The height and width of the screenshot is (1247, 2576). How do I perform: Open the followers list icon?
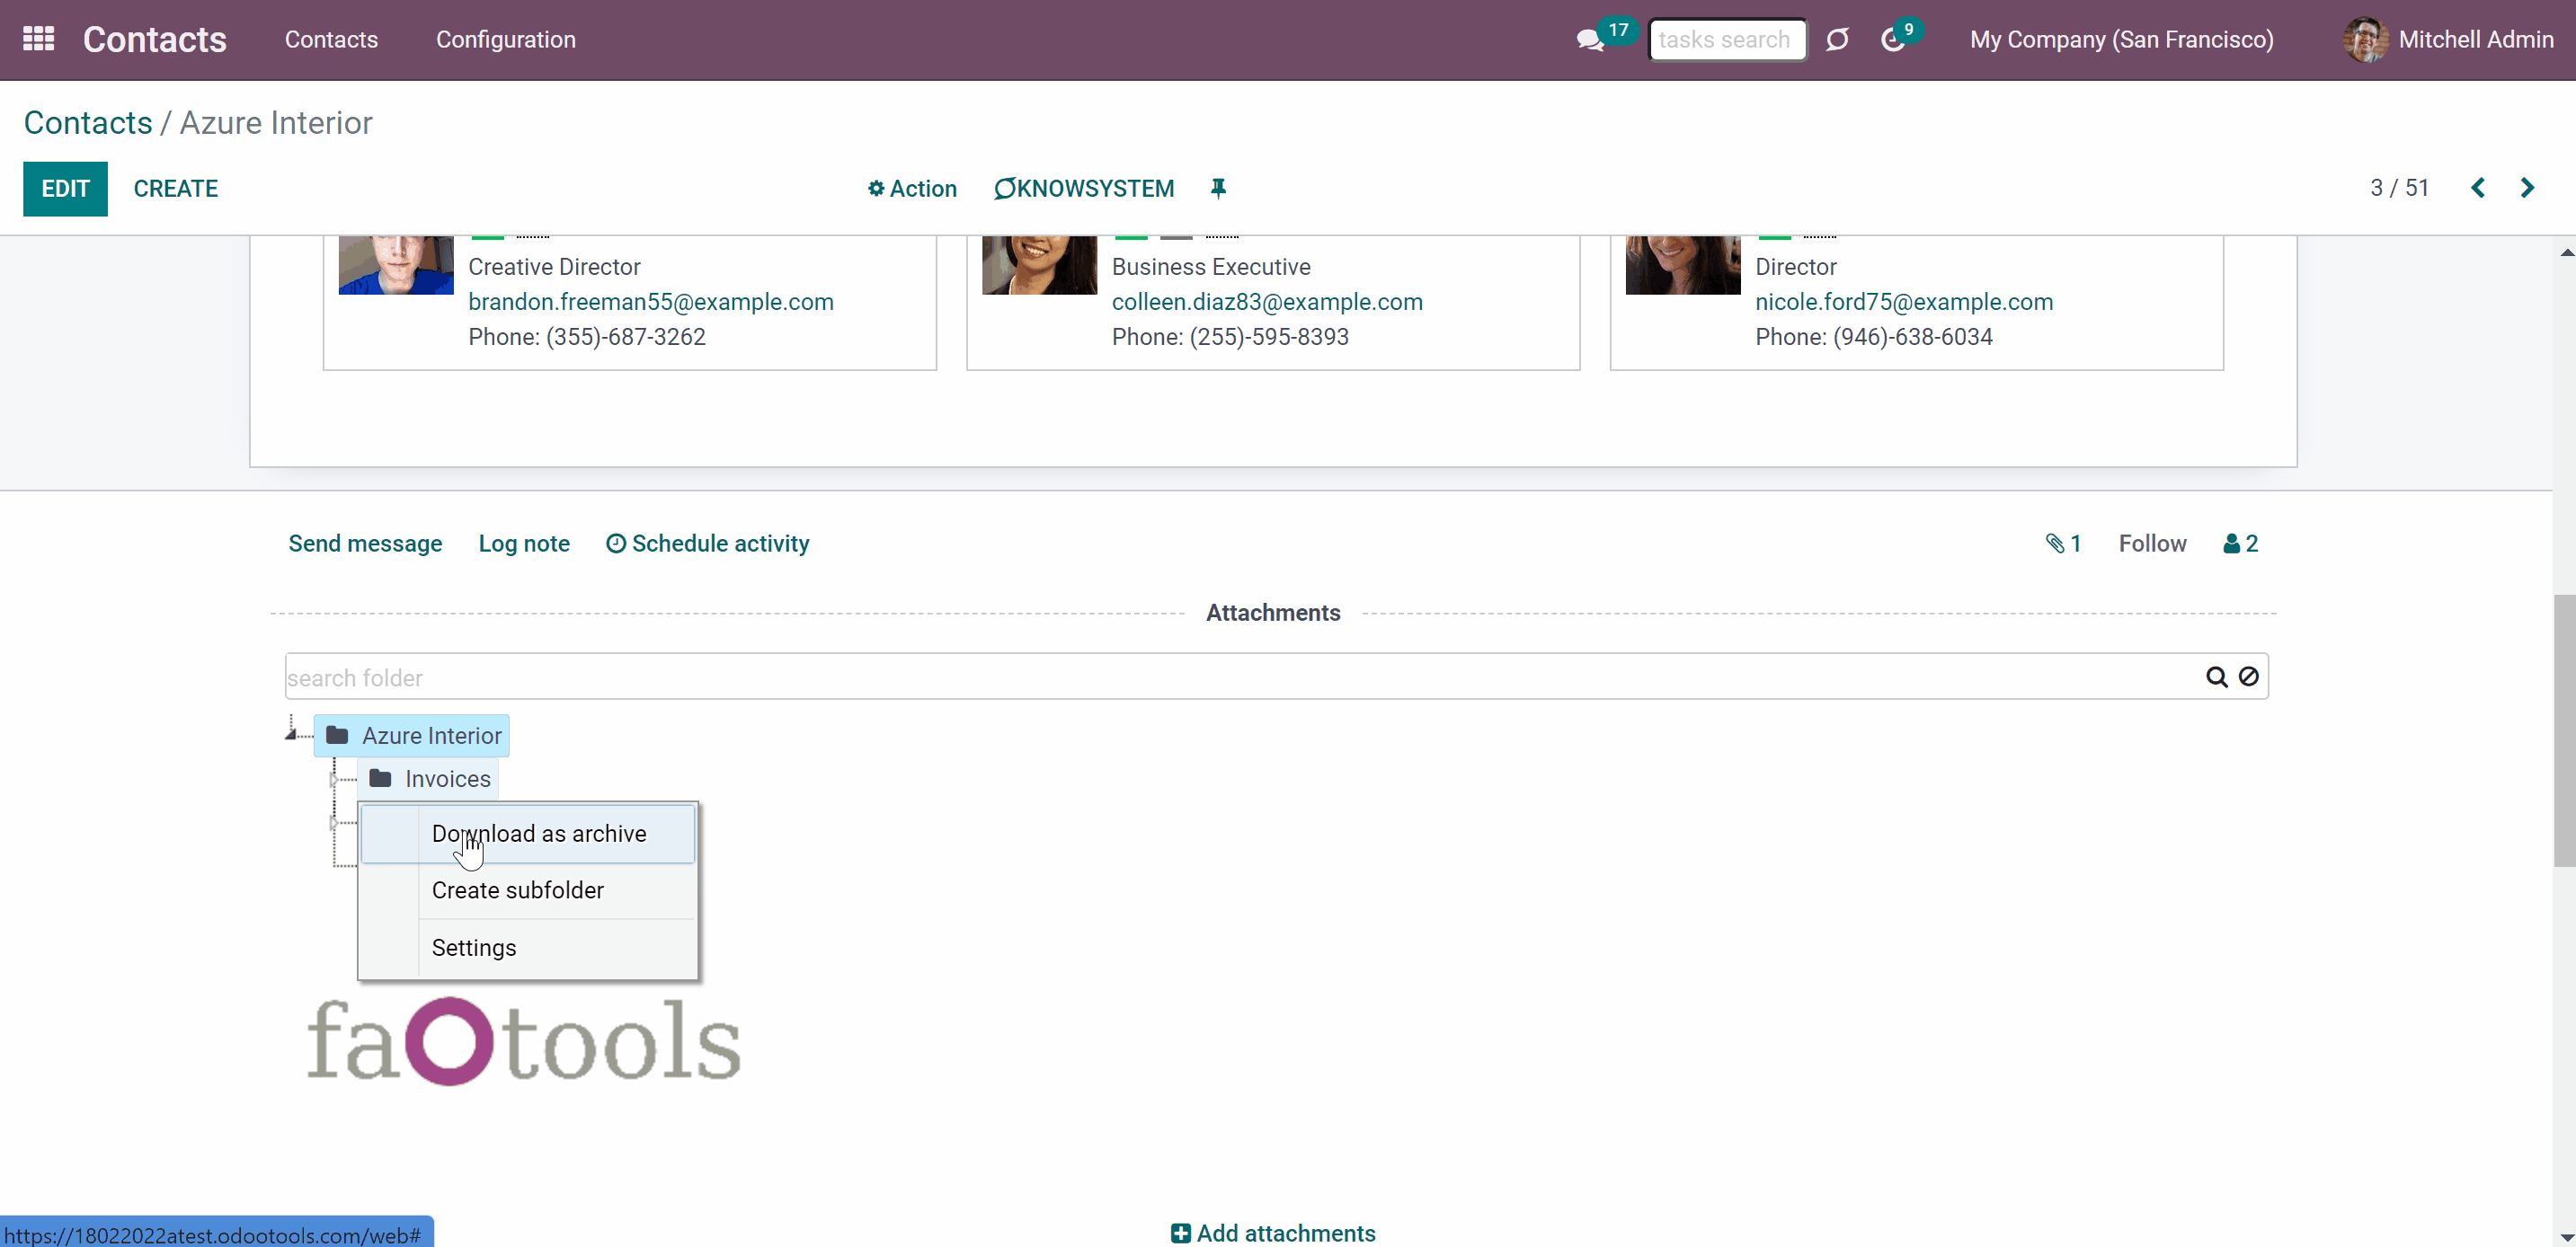pos(2240,544)
